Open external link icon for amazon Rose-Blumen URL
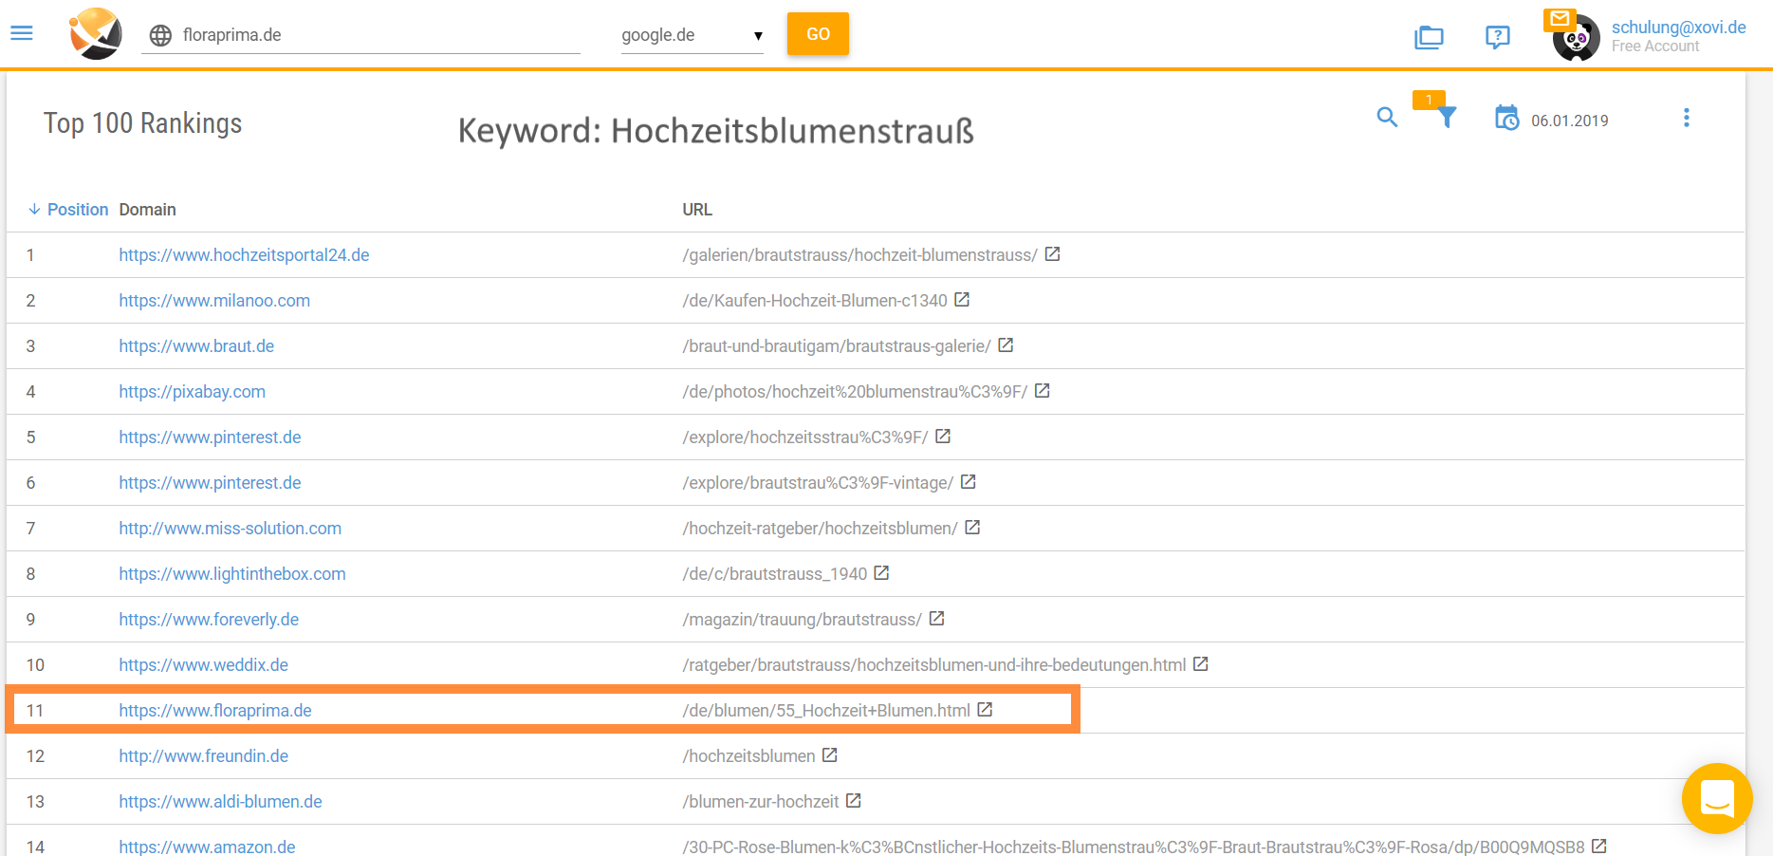The width and height of the screenshot is (1773, 856). [1599, 846]
